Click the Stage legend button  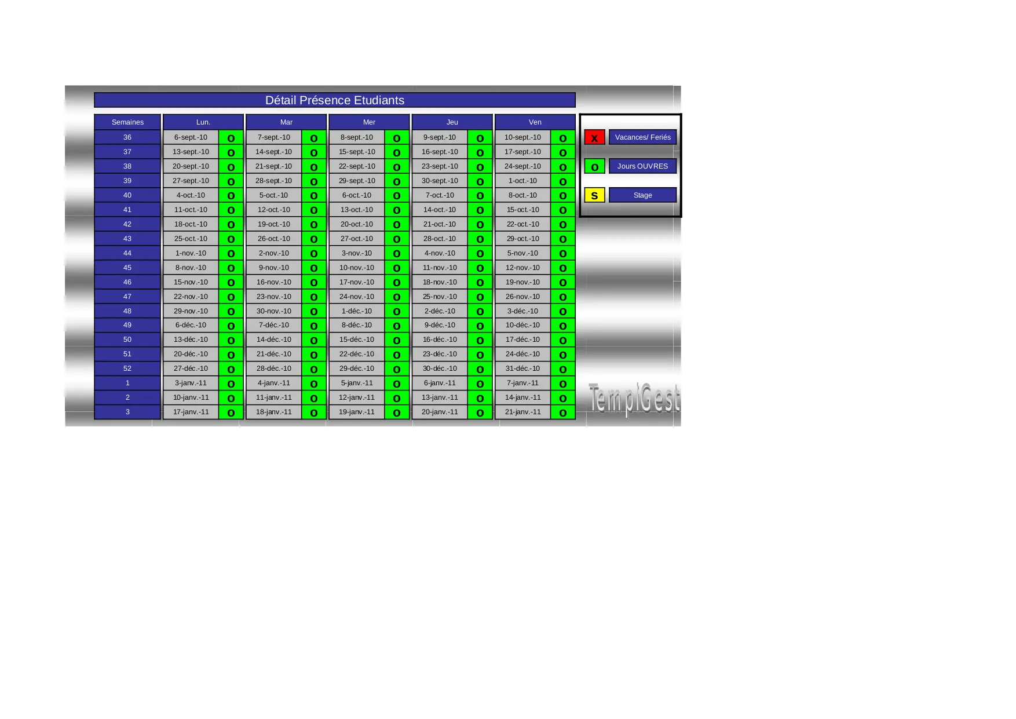[x=642, y=195]
